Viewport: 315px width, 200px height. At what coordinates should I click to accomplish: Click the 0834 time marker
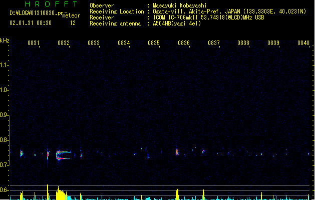click(x=124, y=43)
